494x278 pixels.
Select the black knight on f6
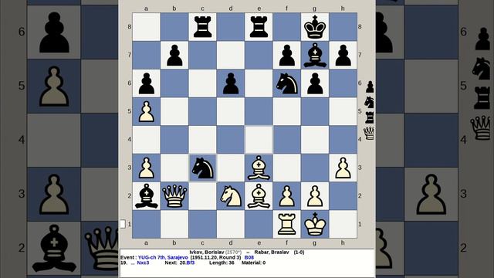(286, 83)
